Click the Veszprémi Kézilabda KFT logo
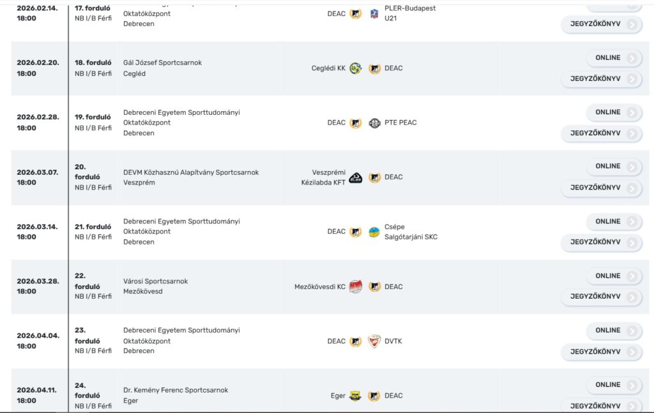Image resolution: width=654 pixels, height=413 pixels. tap(355, 177)
